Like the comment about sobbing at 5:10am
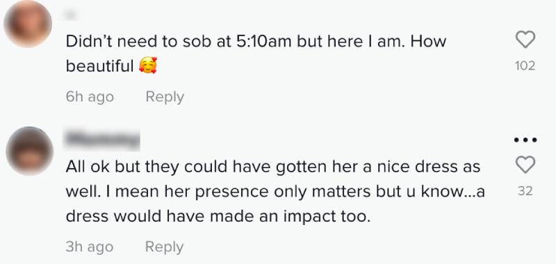Image resolution: width=556 pixels, height=264 pixels. 525,40
